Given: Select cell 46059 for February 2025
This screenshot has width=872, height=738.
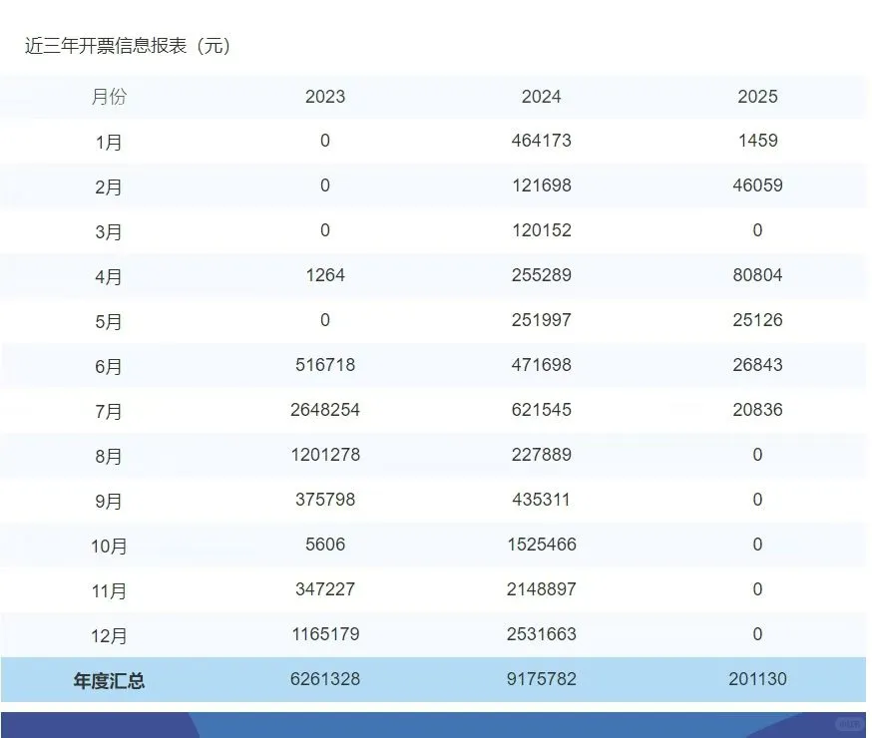Looking at the screenshot, I should (x=758, y=185).
